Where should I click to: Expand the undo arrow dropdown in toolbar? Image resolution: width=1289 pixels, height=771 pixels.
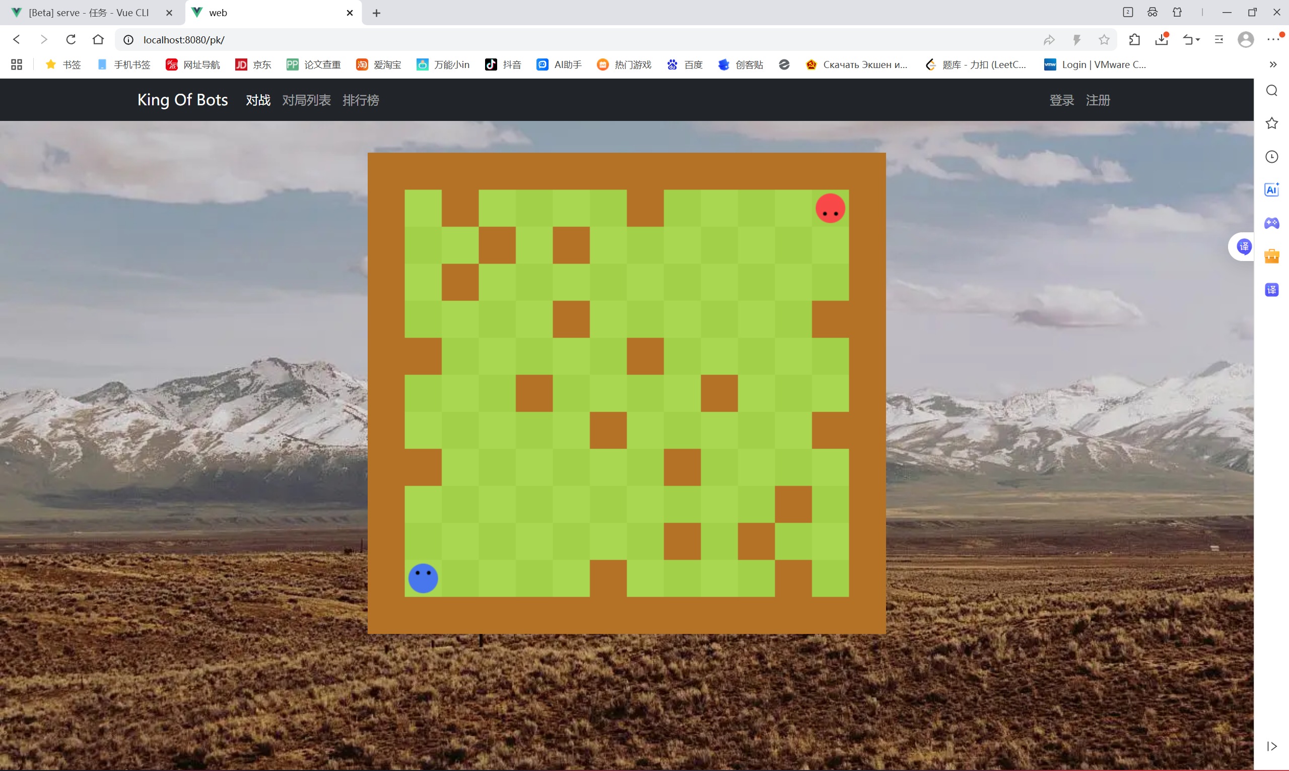click(x=1198, y=40)
